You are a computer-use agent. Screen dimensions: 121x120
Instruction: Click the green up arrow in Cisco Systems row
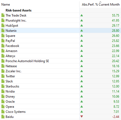pos(82,111)
